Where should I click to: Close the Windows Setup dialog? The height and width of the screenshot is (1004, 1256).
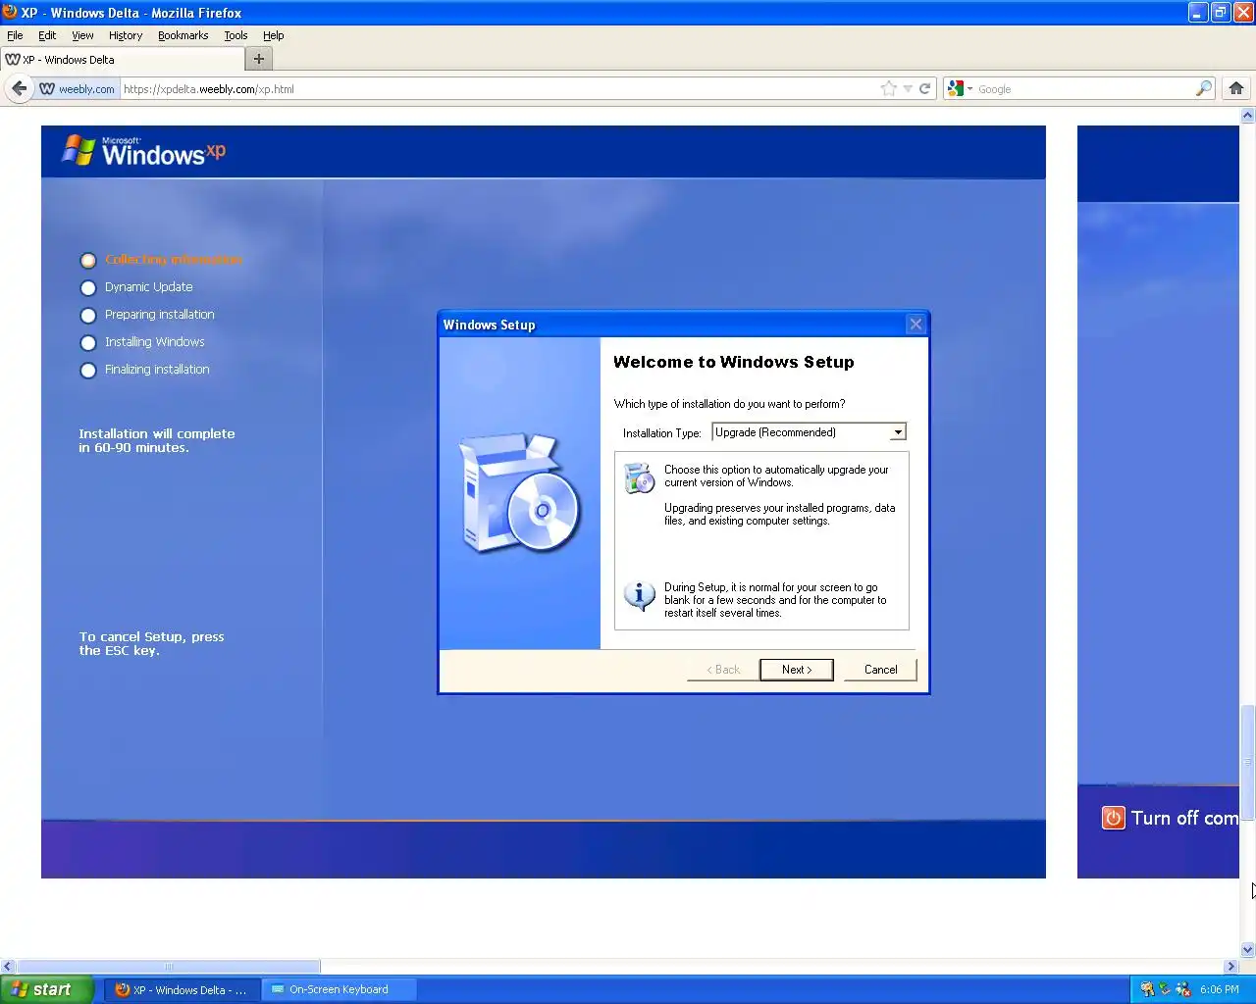click(916, 325)
